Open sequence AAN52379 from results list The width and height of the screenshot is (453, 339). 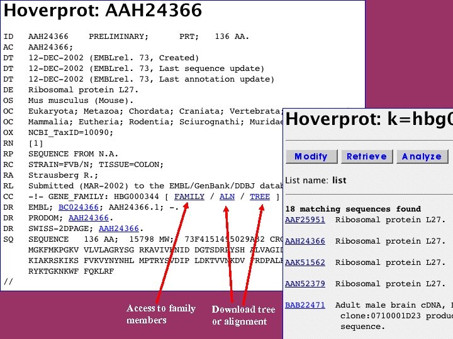point(305,284)
